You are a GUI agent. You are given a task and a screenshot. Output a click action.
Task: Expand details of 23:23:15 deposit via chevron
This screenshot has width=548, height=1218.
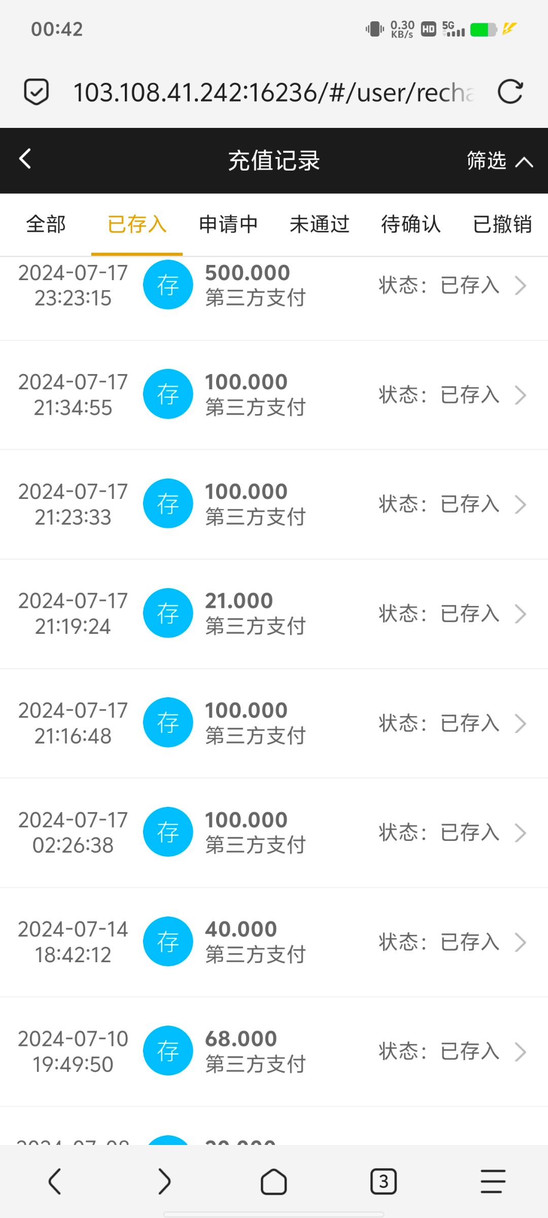click(x=521, y=285)
